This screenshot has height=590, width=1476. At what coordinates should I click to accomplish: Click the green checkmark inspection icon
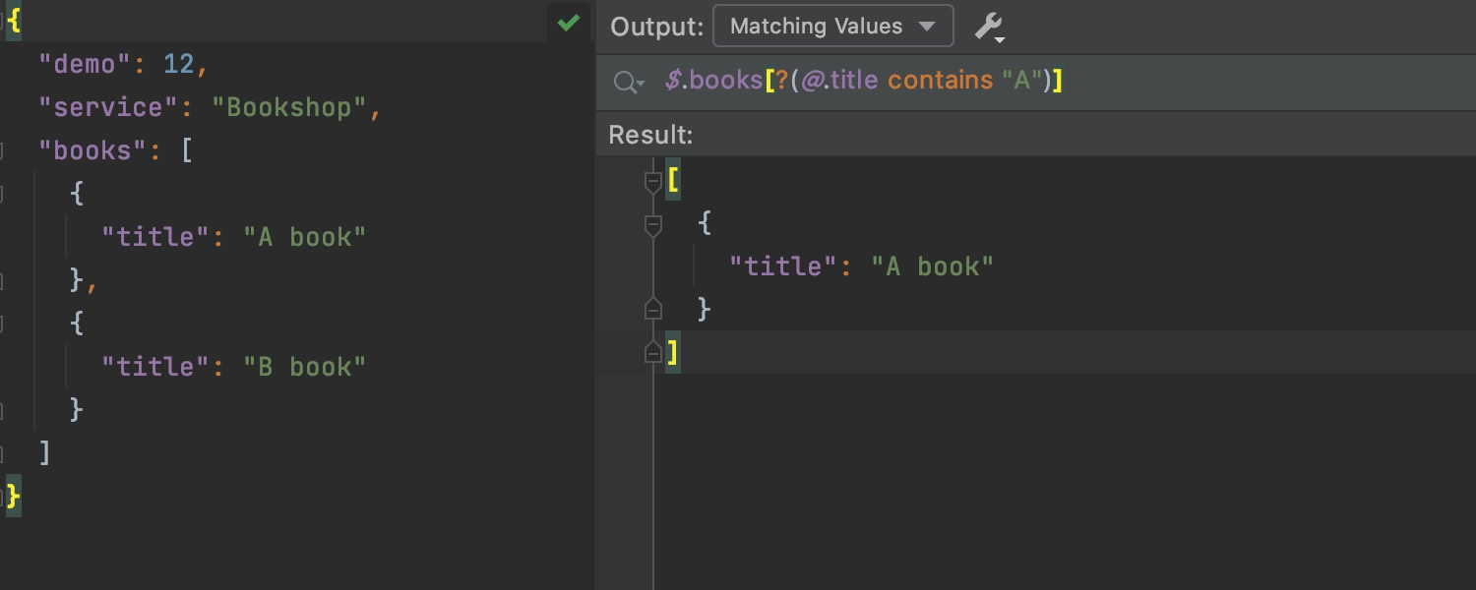(x=568, y=23)
